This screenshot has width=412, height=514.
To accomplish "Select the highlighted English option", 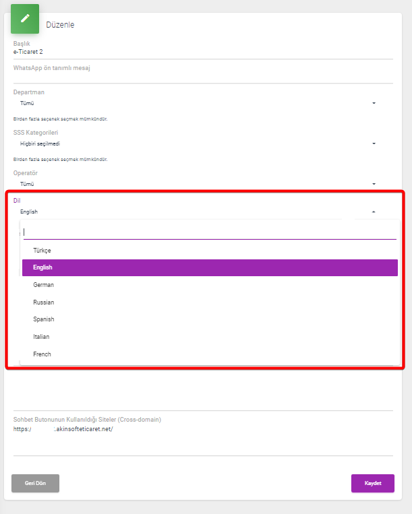I will 210,267.
